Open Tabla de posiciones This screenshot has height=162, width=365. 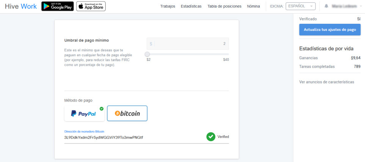click(224, 6)
